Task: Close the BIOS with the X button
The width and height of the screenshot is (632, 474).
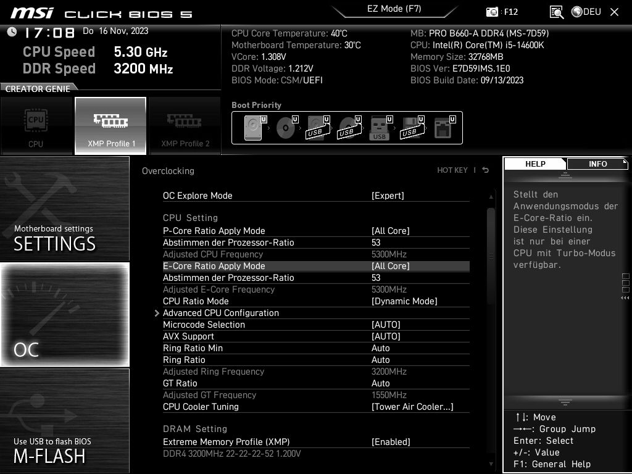Action: pos(614,12)
